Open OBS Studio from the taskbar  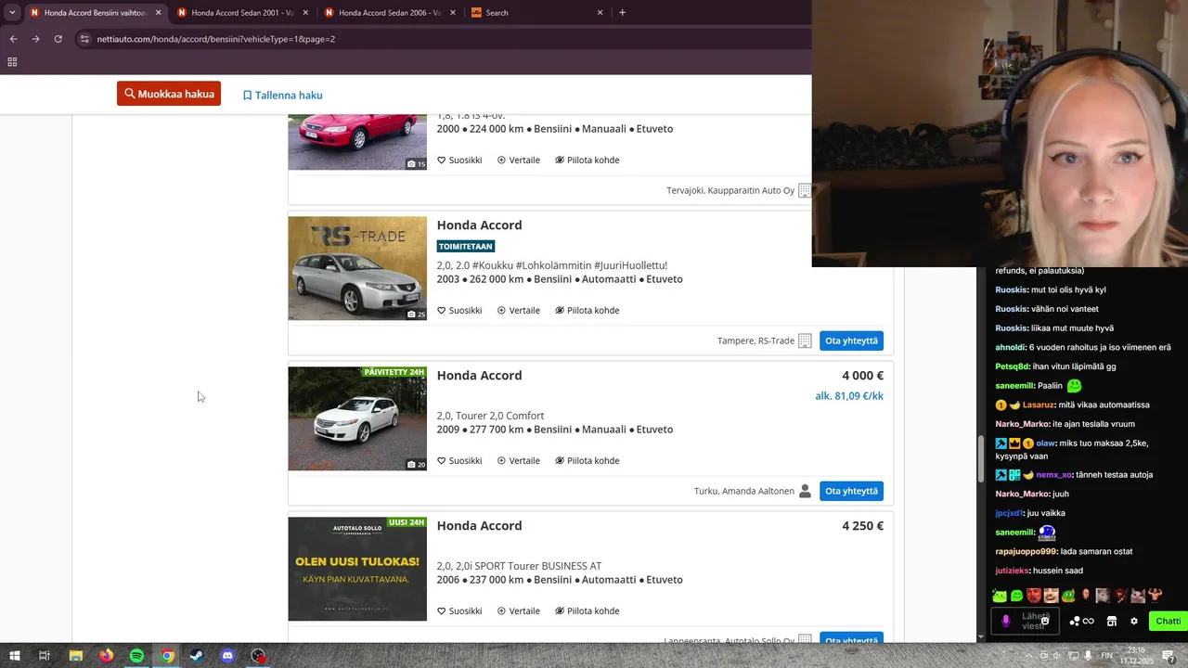coord(258,655)
